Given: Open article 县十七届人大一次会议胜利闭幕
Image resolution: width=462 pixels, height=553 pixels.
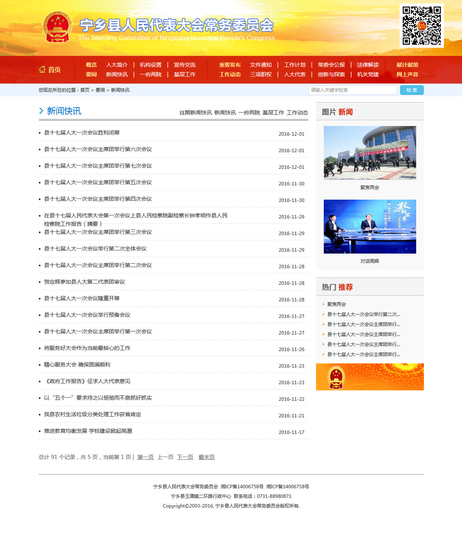Looking at the screenshot, I should [82, 133].
